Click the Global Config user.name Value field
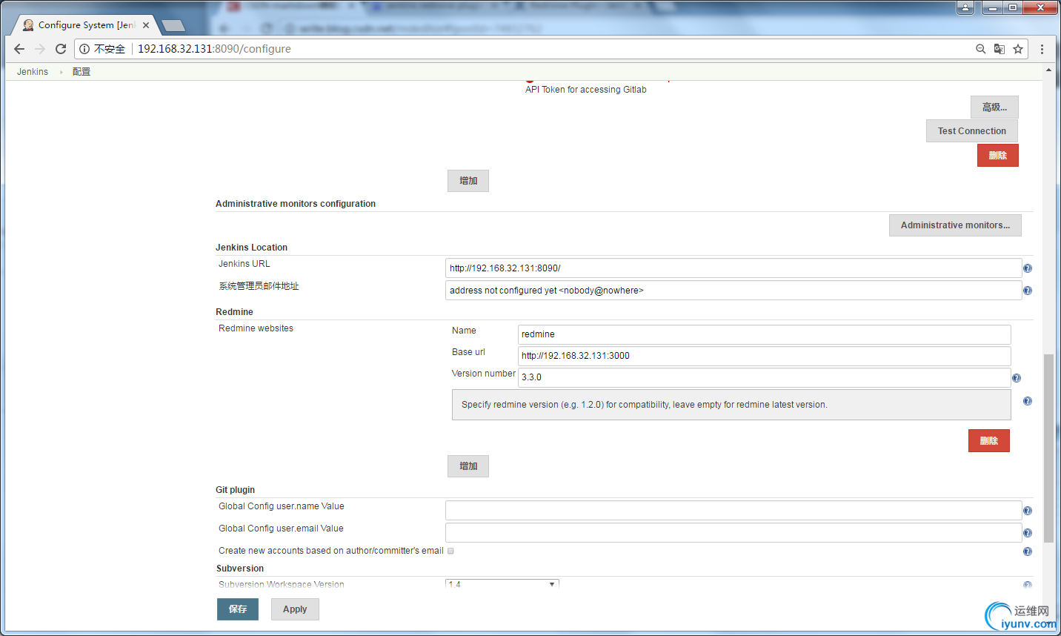This screenshot has width=1061, height=636. tap(734, 511)
